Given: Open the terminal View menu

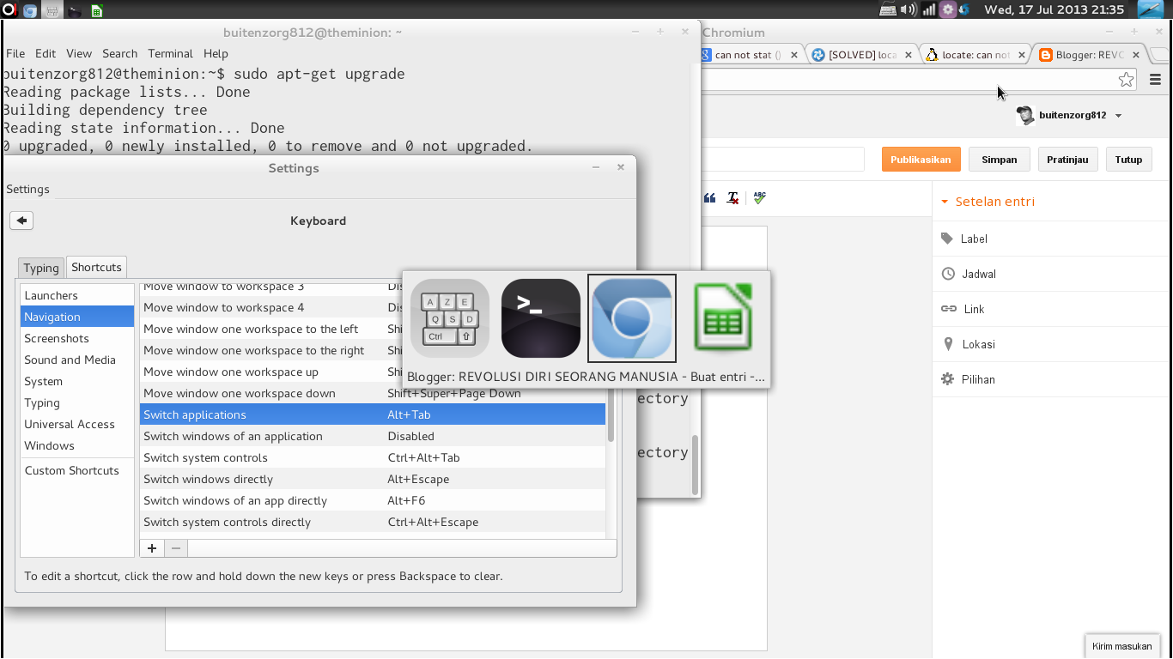Looking at the screenshot, I should [79, 53].
